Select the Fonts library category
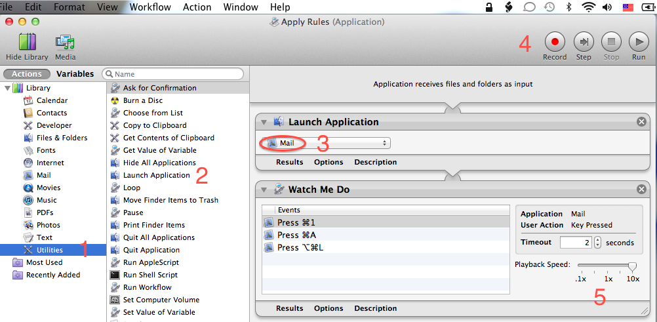The image size is (657, 322). [x=46, y=150]
